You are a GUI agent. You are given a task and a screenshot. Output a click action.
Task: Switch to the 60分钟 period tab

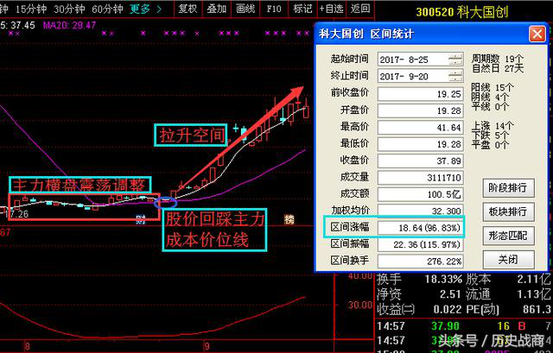click(107, 9)
